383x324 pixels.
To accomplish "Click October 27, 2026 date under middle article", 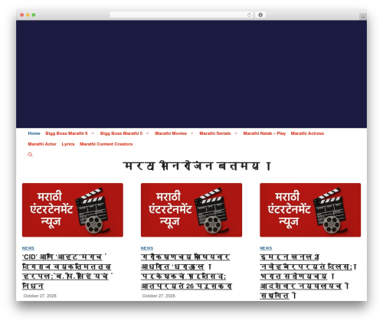I will [x=159, y=296].
